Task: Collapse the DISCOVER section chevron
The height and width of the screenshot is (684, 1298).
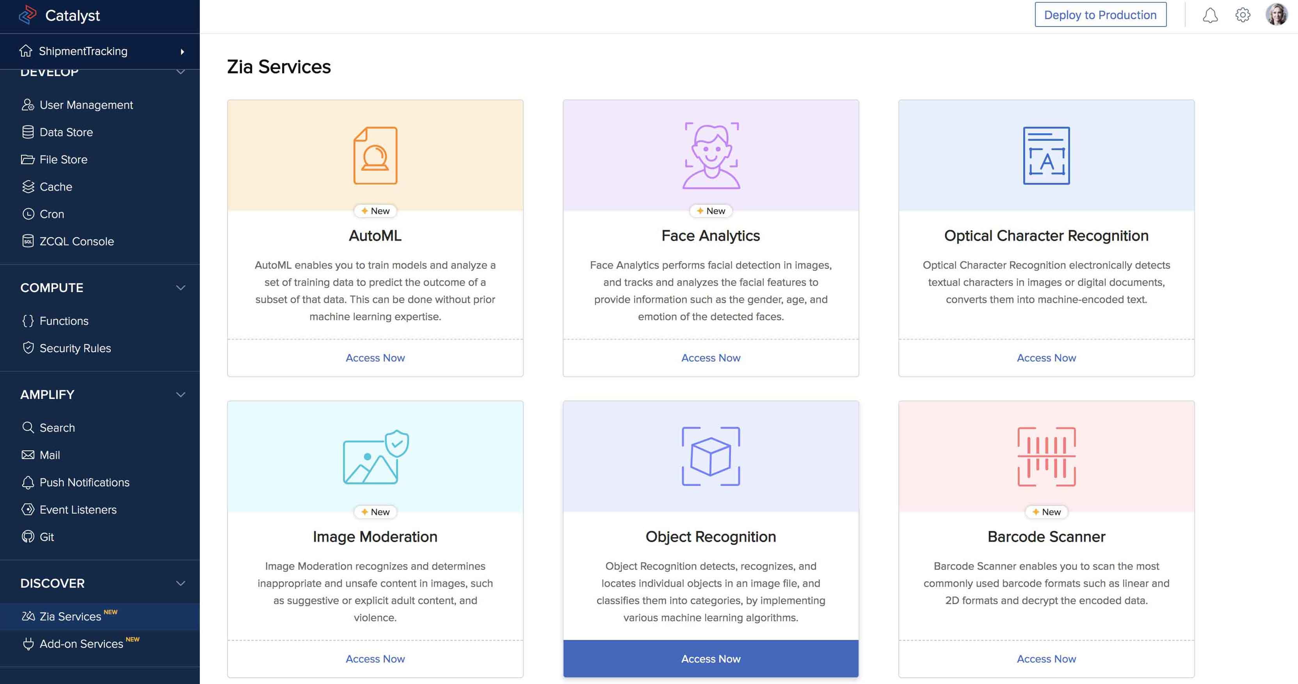Action: (180, 583)
